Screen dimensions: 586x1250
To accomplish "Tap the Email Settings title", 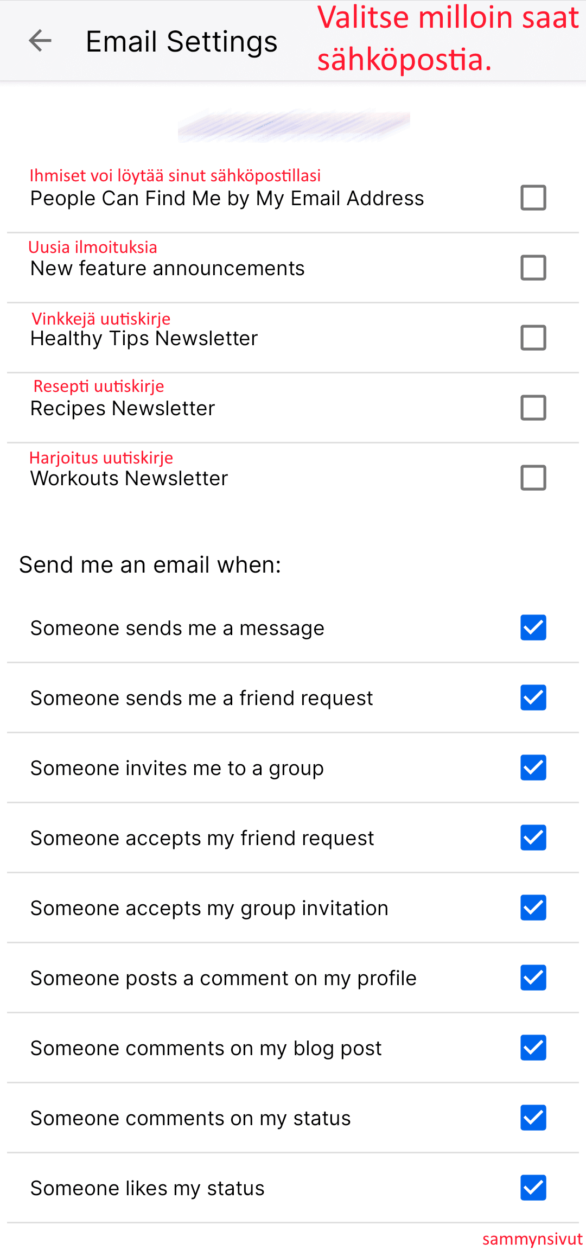I will [x=181, y=42].
